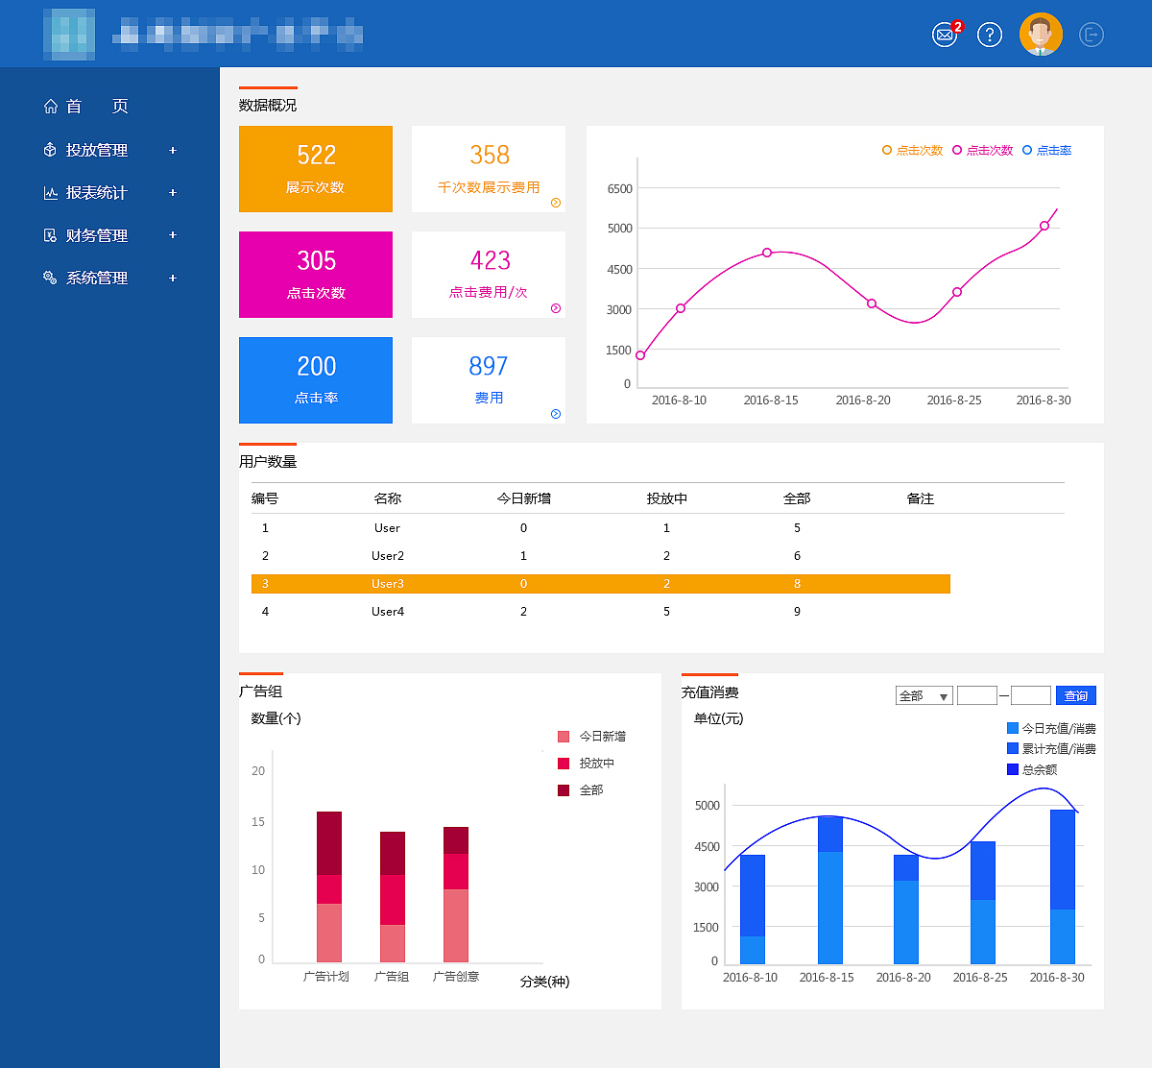Open the user avatar profile
The image size is (1152, 1068).
pos(1041,35)
